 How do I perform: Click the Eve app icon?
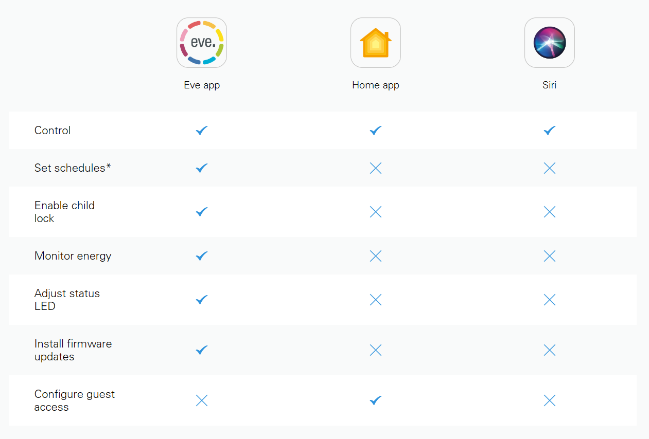point(202,43)
